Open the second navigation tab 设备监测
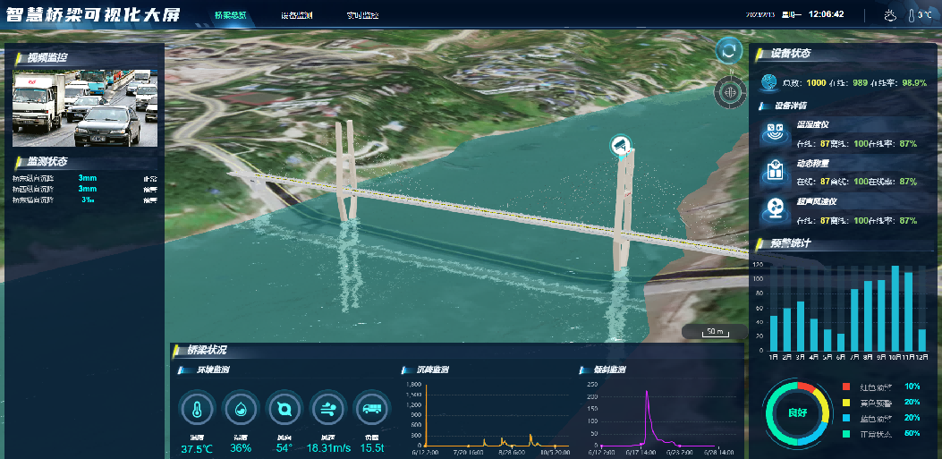Screen dimensions: 942x459 click(x=296, y=16)
